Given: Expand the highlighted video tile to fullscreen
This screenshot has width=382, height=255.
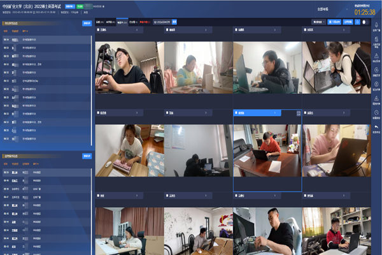Looking at the screenshot, I should pyautogui.click(x=298, y=113).
